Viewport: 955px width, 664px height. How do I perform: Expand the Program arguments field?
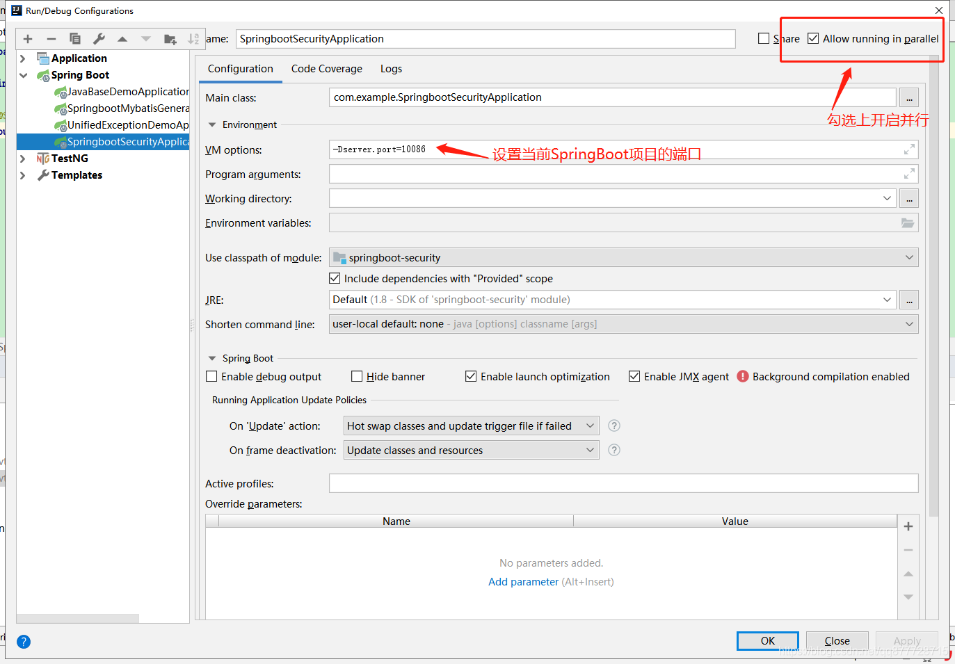(909, 174)
